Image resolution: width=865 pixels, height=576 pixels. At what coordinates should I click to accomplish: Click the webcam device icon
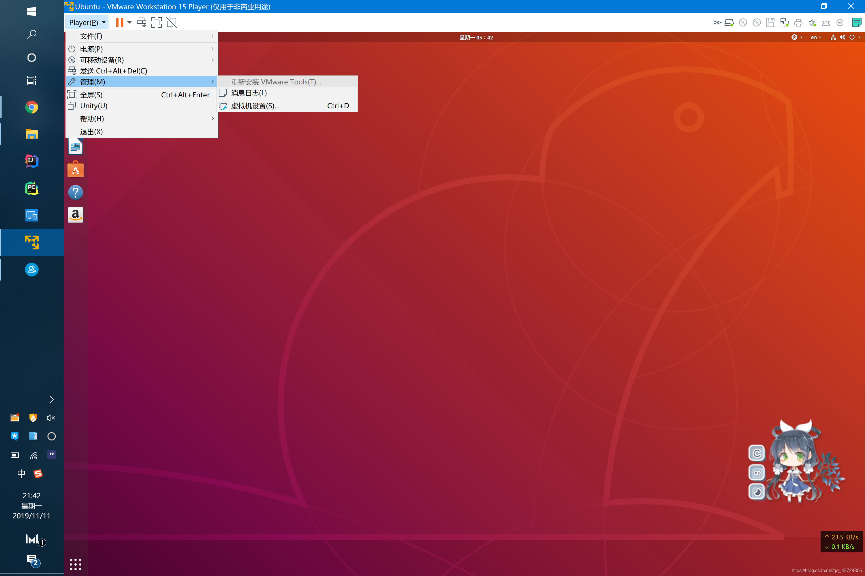tap(840, 22)
